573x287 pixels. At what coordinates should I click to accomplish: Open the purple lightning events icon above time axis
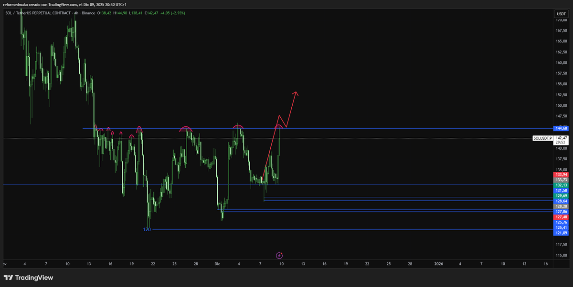click(279, 256)
